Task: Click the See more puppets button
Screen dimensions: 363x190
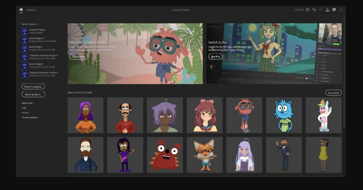Action: (333, 93)
